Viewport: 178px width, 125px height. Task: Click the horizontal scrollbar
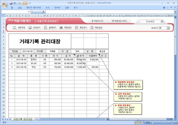138,119
